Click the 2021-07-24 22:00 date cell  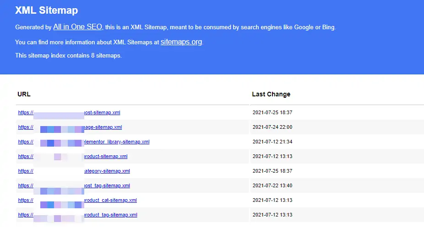point(272,127)
